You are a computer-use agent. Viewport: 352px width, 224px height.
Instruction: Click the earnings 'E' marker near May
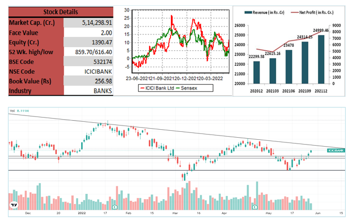click(x=254, y=207)
